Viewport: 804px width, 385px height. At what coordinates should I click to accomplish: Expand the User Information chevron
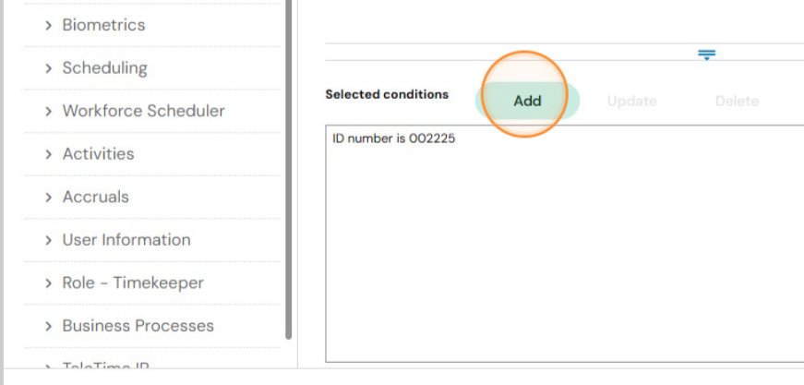coord(48,240)
